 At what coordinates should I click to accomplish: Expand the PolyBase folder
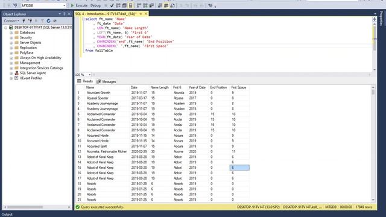point(11,53)
